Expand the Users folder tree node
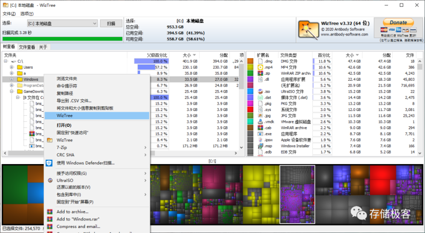 pos(11,67)
